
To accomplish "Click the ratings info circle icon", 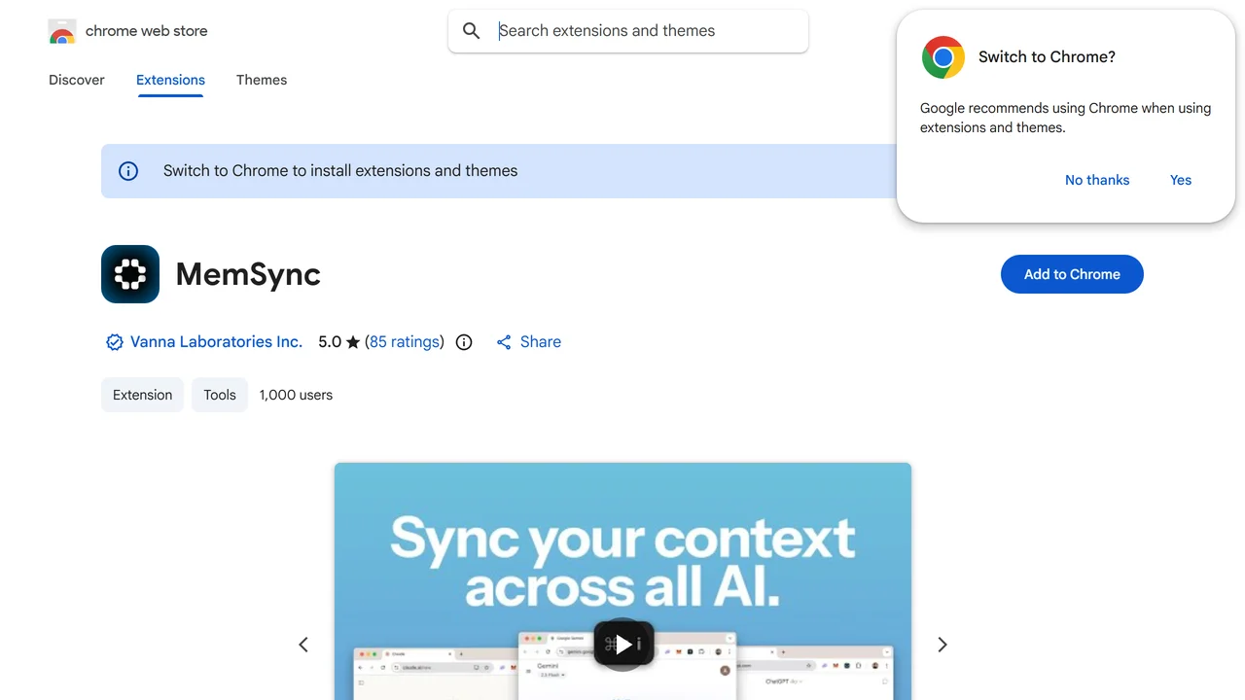I will 464,342.
